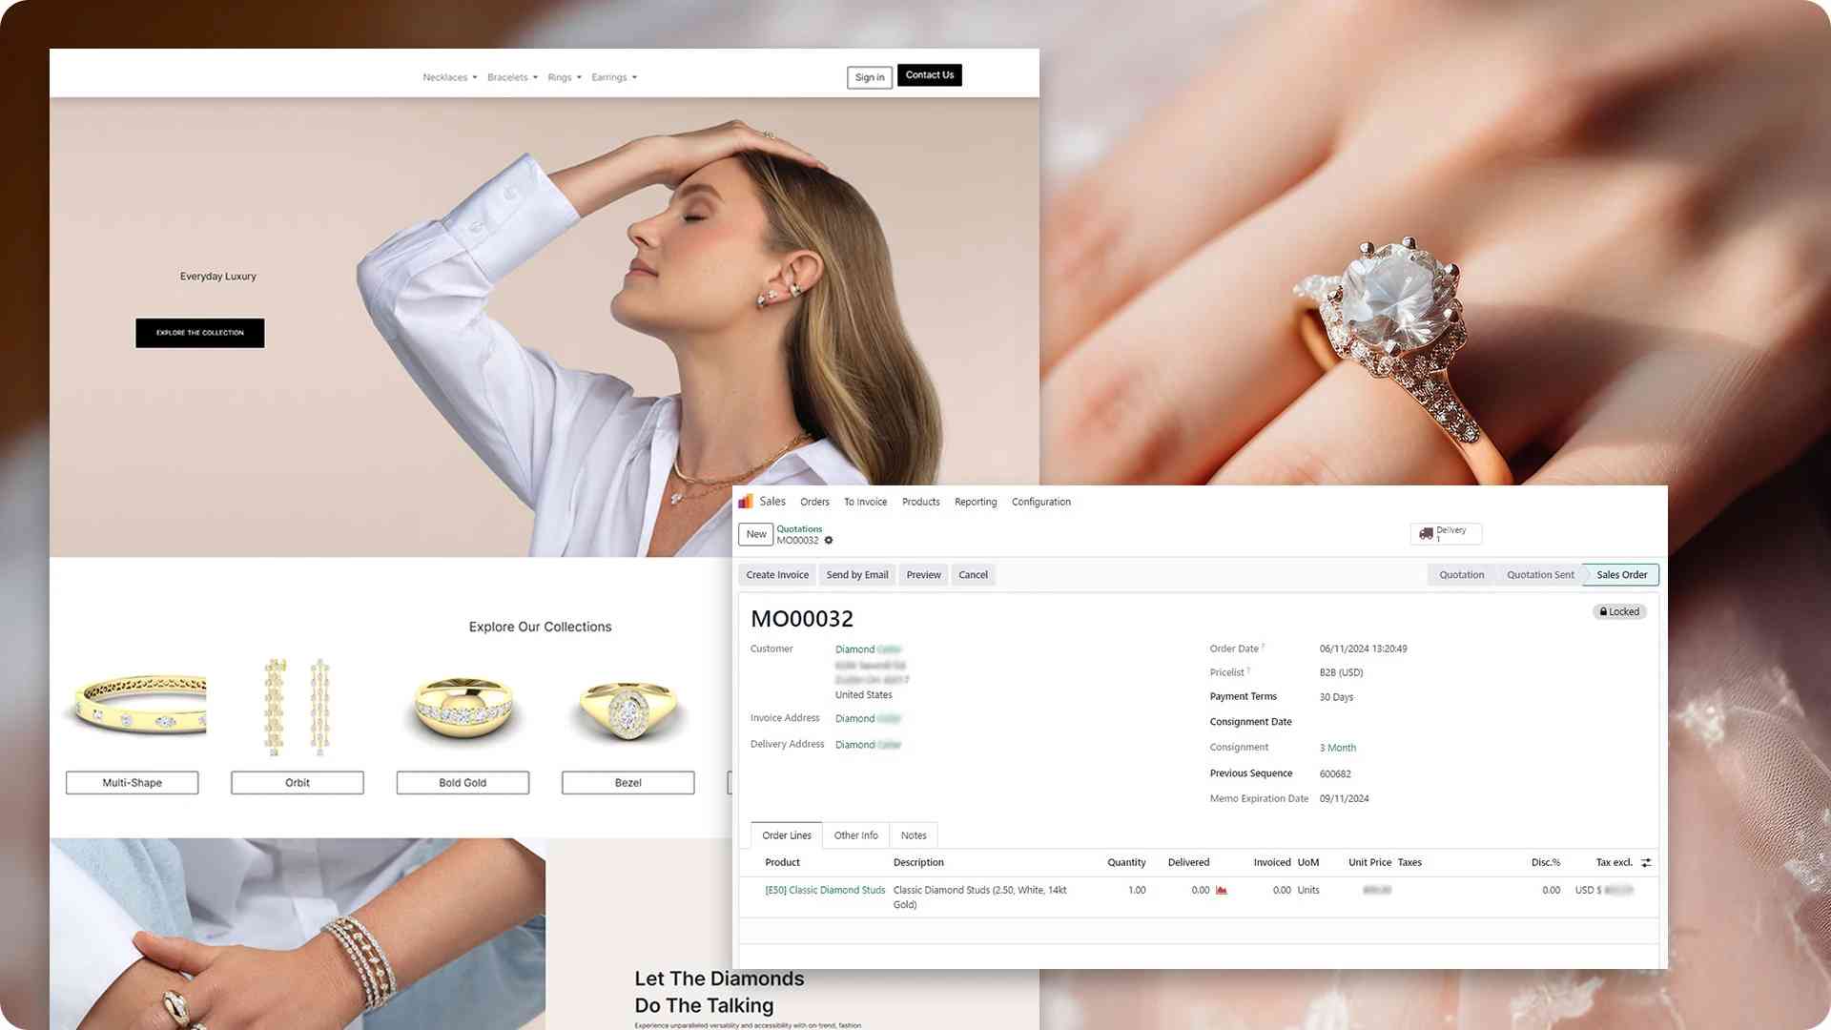Click the settings gear icon on MO00033

click(x=828, y=541)
